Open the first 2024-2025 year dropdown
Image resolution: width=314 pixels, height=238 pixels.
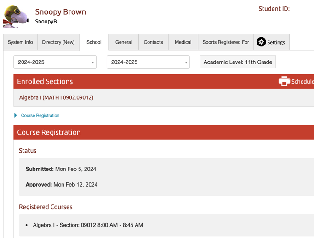pos(55,62)
